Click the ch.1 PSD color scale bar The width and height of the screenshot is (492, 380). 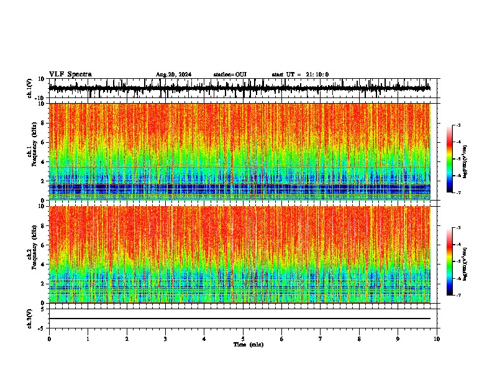pos(450,159)
